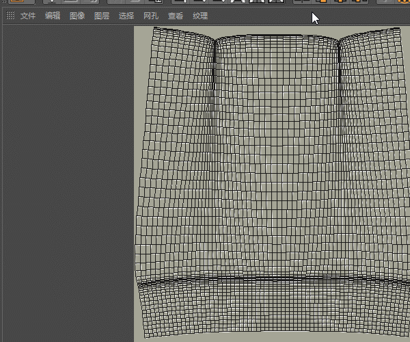Click the gray canvas strip above the mesh
410x342 pixels.
point(273,29)
